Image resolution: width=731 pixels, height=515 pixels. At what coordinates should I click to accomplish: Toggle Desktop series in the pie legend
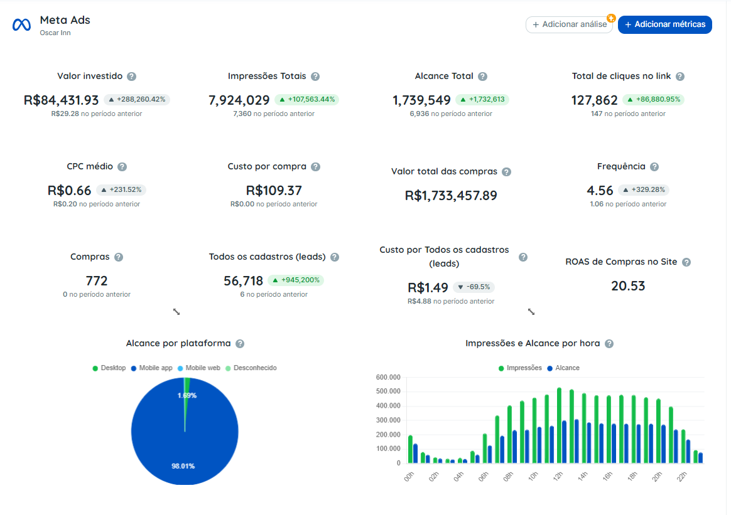(109, 368)
